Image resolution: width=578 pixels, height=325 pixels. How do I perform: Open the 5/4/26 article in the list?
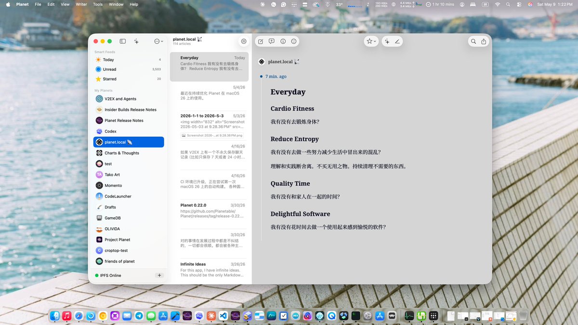coord(210,96)
